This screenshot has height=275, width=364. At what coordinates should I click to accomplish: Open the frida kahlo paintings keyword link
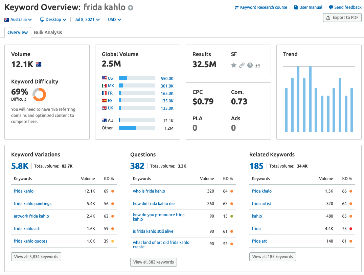(x=32, y=204)
